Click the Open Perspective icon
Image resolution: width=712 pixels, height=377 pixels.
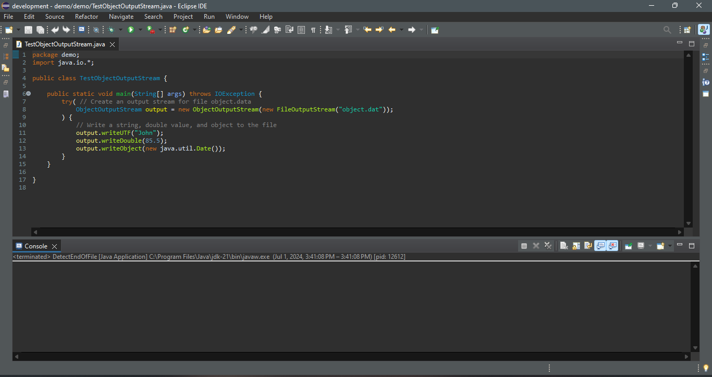[x=687, y=30]
